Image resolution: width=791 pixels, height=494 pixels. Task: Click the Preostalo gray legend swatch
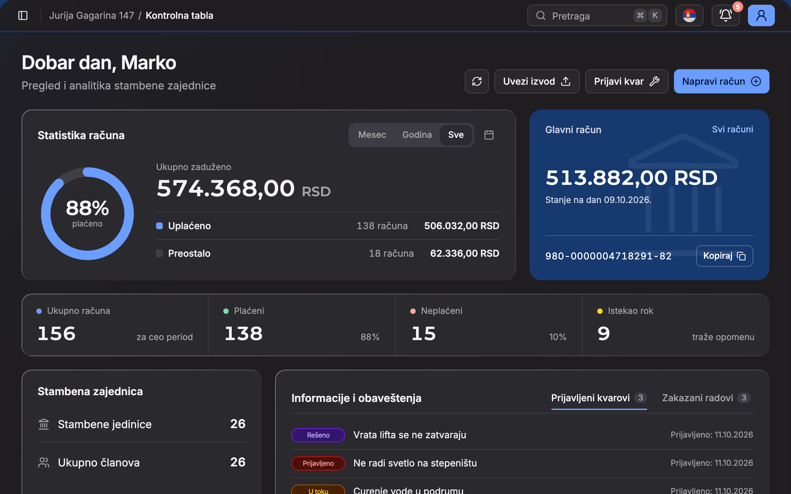pos(159,253)
